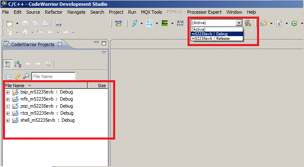Open the Refactor menu
This screenshot has height=167, width=304.
(54, 12)
